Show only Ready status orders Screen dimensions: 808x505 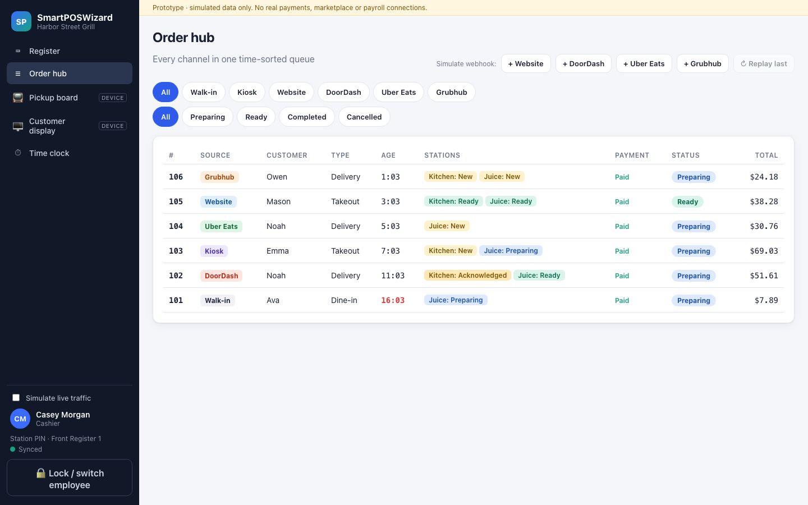(x=256, y=117)
